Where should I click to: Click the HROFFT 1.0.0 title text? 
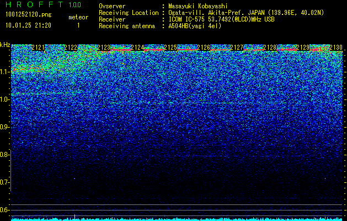(43, 4)
